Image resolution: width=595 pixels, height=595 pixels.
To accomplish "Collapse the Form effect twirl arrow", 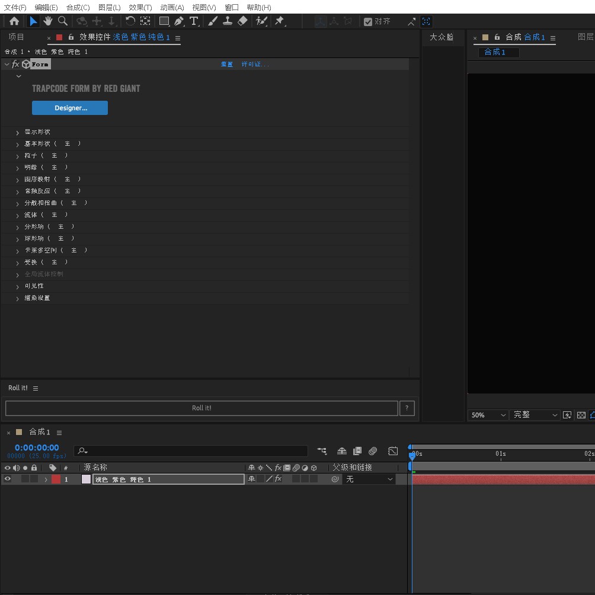I will point(7,64).
